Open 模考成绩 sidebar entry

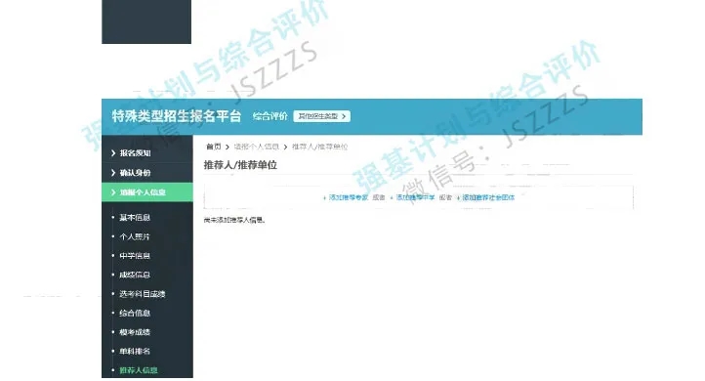coord(135,332)
